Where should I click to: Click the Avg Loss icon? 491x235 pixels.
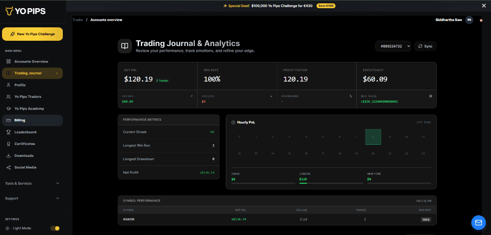tap(271, 96)
